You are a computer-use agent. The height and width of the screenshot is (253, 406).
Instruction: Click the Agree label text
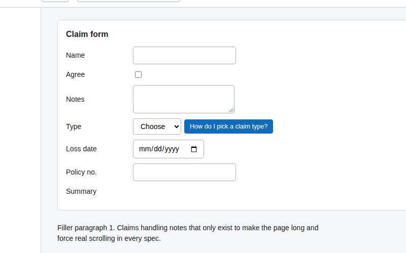tap(75, 74)
